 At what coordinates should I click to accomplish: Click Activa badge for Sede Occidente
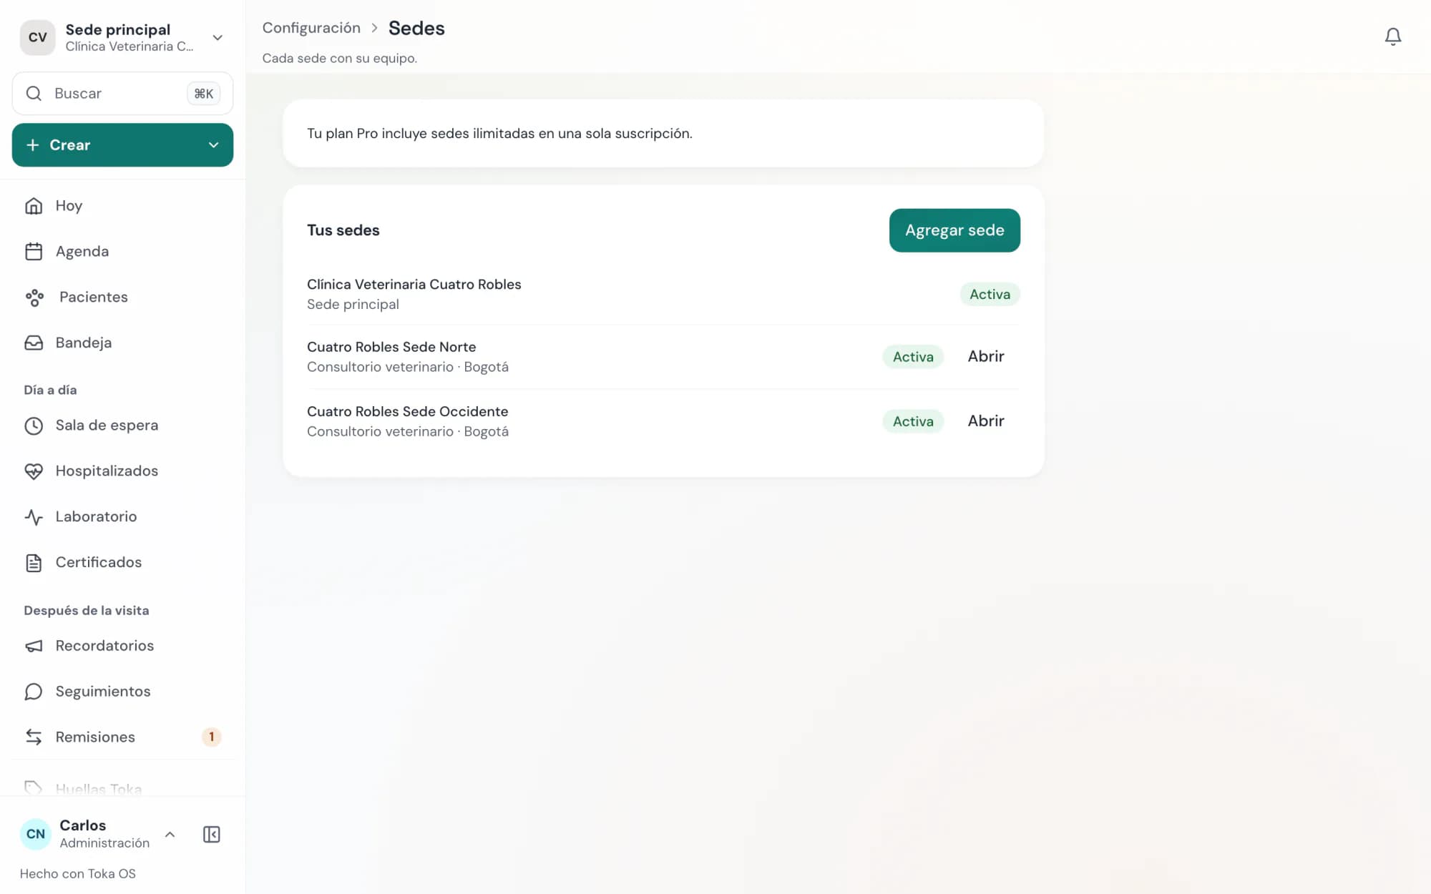pyautogui.click(x=913, y=421)
